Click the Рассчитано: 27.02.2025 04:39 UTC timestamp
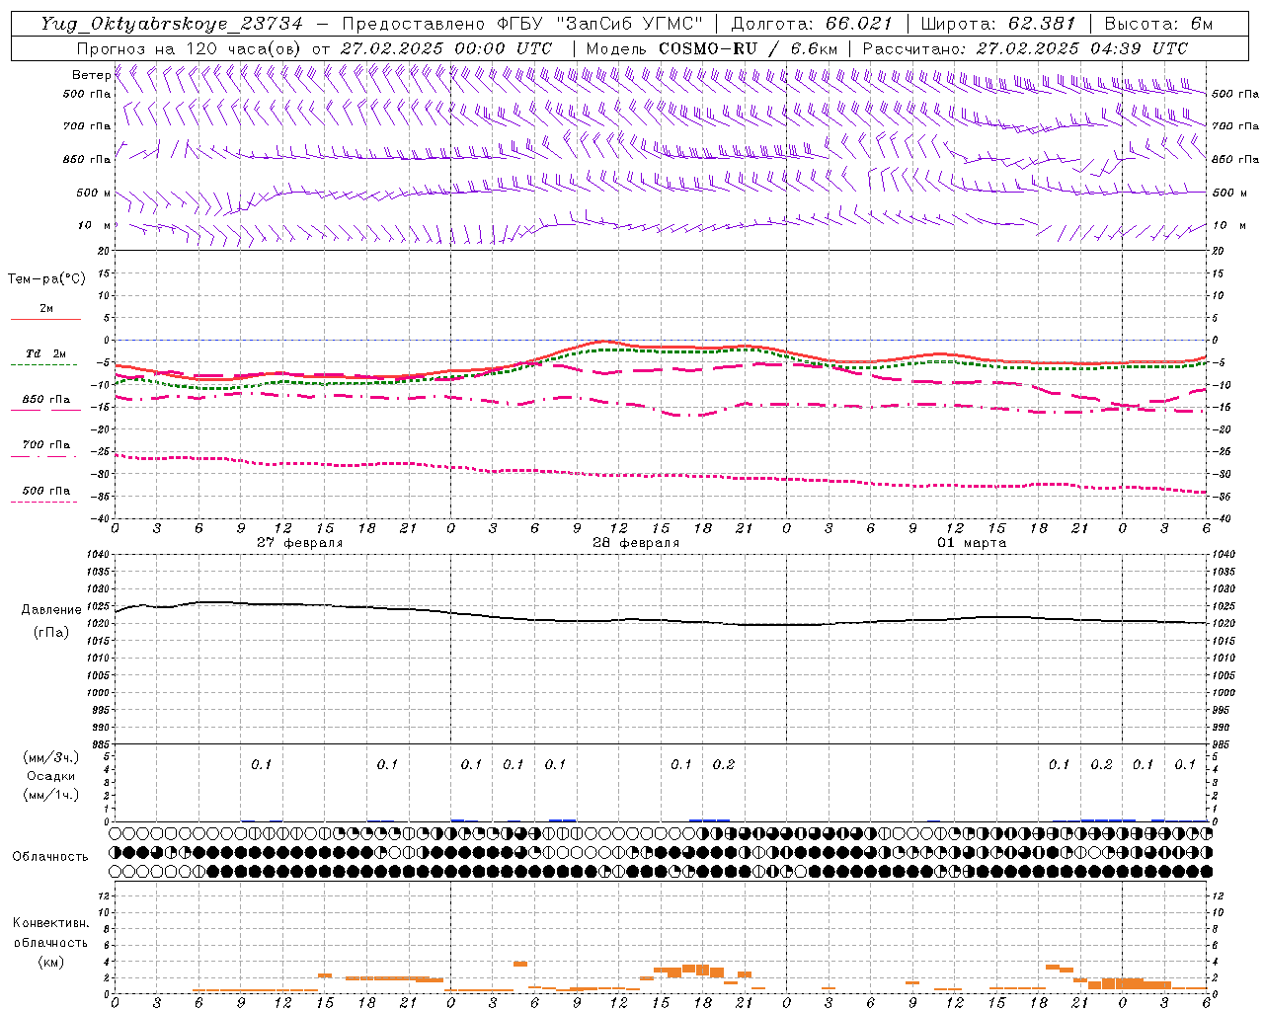This screenshot has width=1264, height=1011. (1025, 48)
